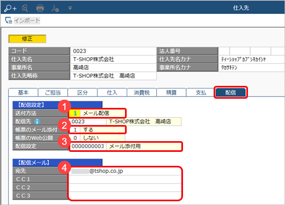The width and height of the screenshot is (285, 205).
Task: Click the search-plus magnifier toolbar icon
Action: click(x=10, y=8)
